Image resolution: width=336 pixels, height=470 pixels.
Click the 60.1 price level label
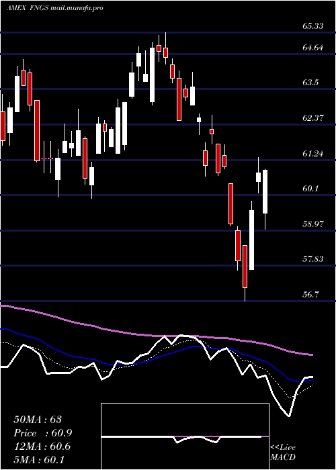coord(310,189)
